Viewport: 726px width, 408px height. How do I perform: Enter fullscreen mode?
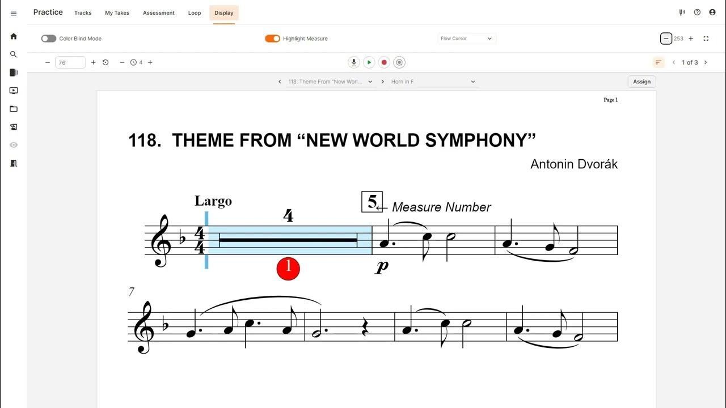pos(706,39)
